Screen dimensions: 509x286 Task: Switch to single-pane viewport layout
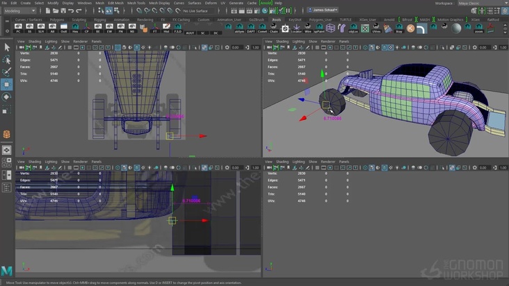click(x=6, y=149)
